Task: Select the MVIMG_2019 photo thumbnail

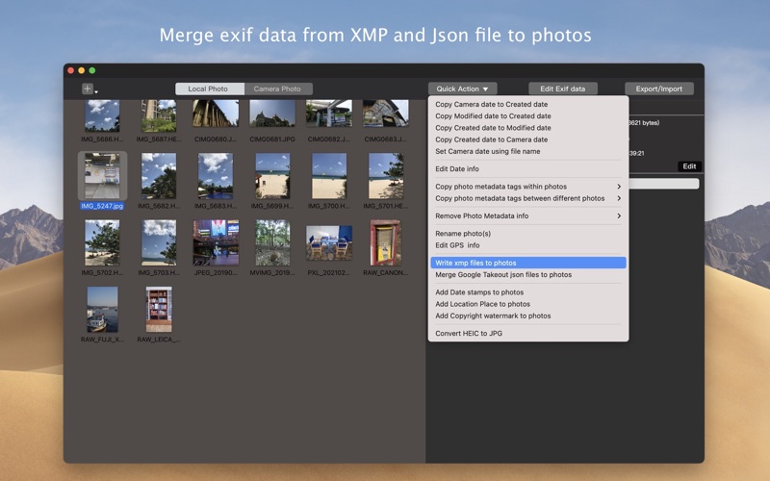Action: click(x=272, y=242)
